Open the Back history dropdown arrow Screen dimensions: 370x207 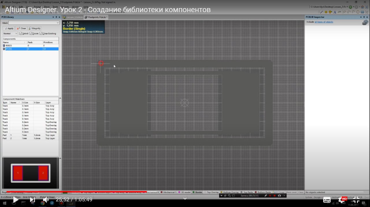tap(354, 7)
